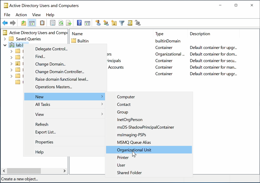Choose Delegate Control from context menu
Viewport: 260px width, 183px height.
(51, 49)
